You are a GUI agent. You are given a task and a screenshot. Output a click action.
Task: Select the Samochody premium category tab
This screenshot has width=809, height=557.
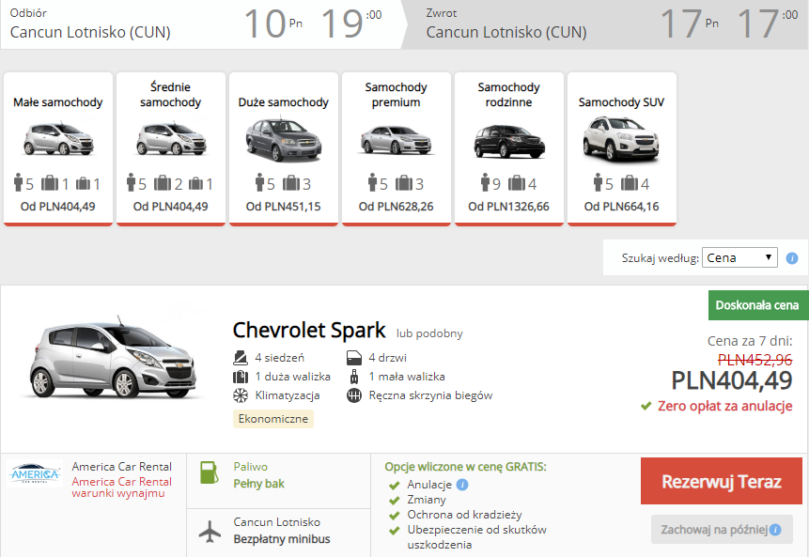click(x=397, y=148)
